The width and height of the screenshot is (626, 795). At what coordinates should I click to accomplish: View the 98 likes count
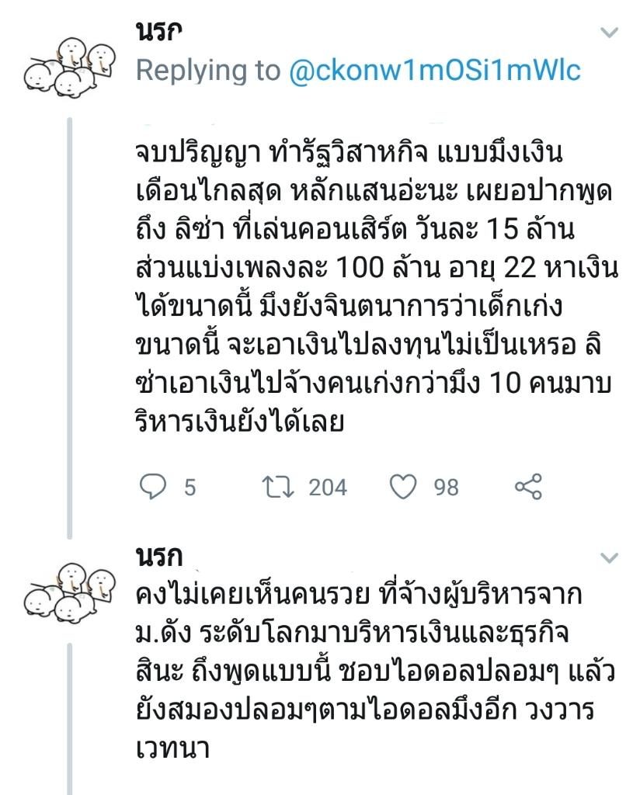click(x=446, y=488)
